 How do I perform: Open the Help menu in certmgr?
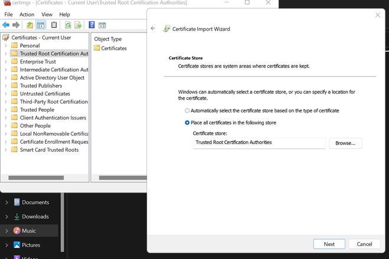coord(64,15)
